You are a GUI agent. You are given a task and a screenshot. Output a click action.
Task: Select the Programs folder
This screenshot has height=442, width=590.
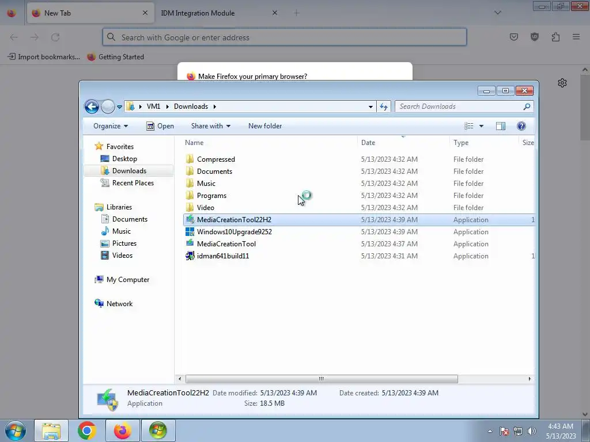(x=211, y=196)
